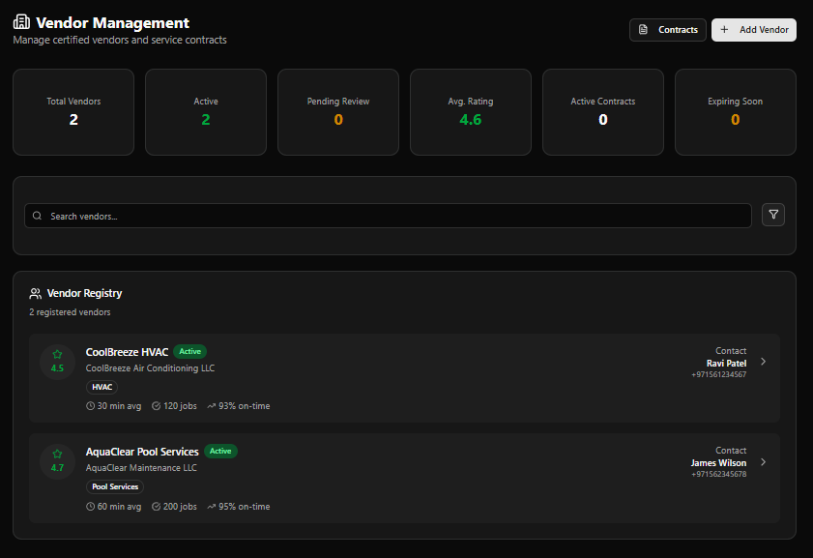Click the AquaClear star rating icon
The width and height of the screenshot is (813, 558).
[x=57, y=455]
